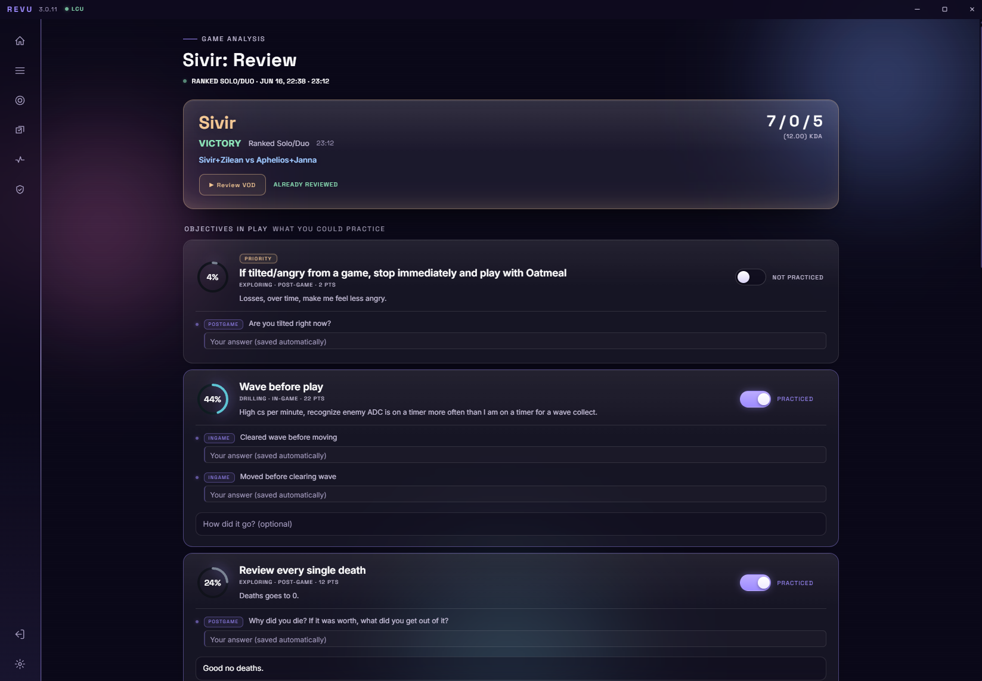Click the 'OBJECTIVES IN PLAY' section heading

(225, 229)
